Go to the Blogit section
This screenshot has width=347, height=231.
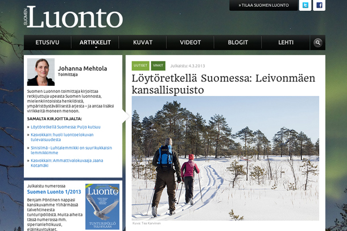[238, 42]
